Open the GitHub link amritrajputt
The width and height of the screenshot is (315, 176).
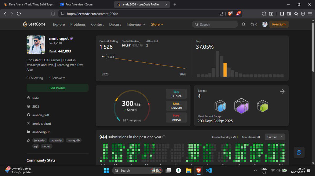point(41,115)
